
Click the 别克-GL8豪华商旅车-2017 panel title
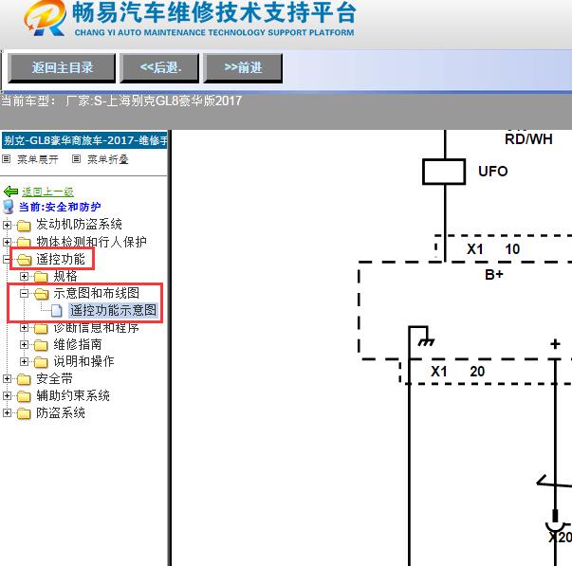click(84, 140)
